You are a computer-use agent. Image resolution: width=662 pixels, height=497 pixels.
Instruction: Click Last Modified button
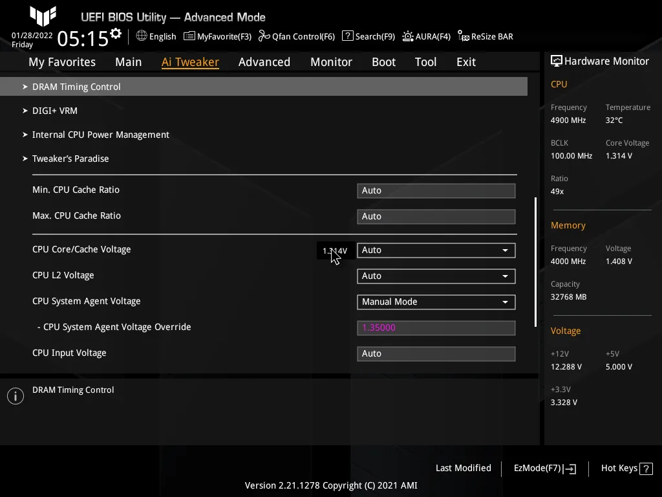464,469
